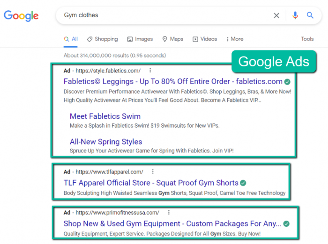Open Fabletics Leggings 80% Off ad link
The width and height of the screenshot is (328, 244).
(173, 81)
